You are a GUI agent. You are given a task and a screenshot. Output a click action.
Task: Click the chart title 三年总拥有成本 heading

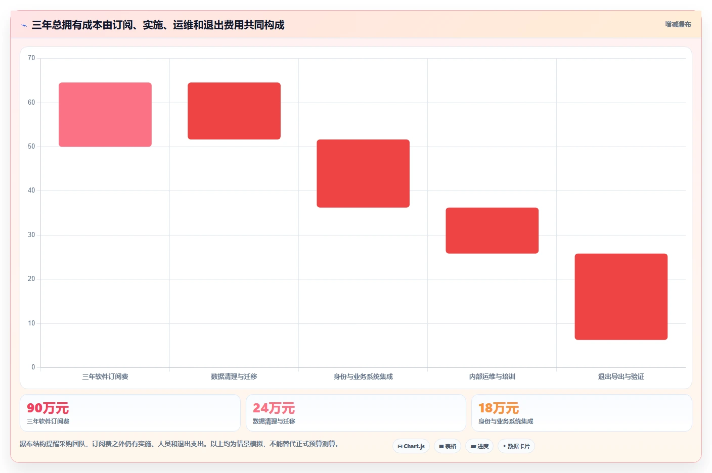click(x=158, y=25)
